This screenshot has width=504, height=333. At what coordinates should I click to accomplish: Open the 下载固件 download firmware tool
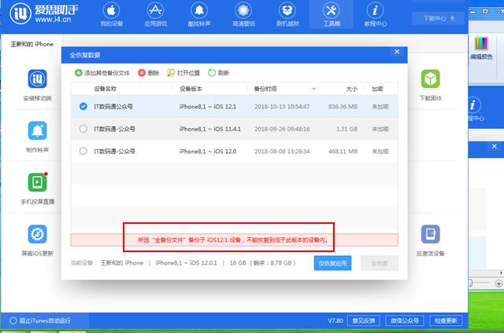coord(431,85)
